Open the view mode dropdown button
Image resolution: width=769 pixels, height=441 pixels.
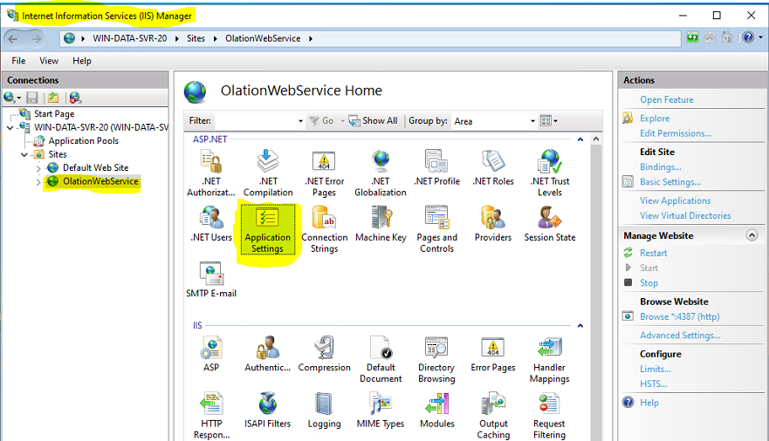[x=549, y=121]
